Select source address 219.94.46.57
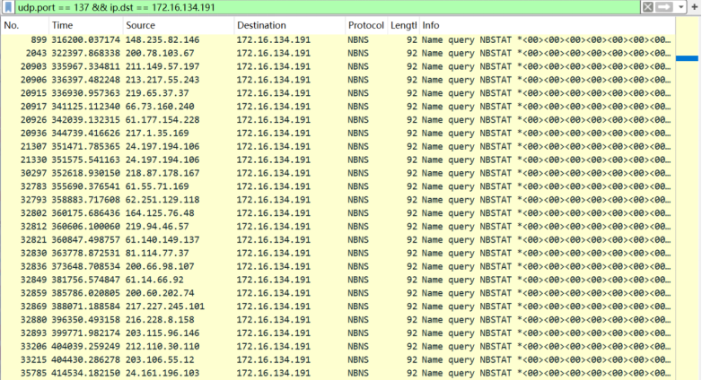This screenshot has height=380, width=702. [157, 227]
